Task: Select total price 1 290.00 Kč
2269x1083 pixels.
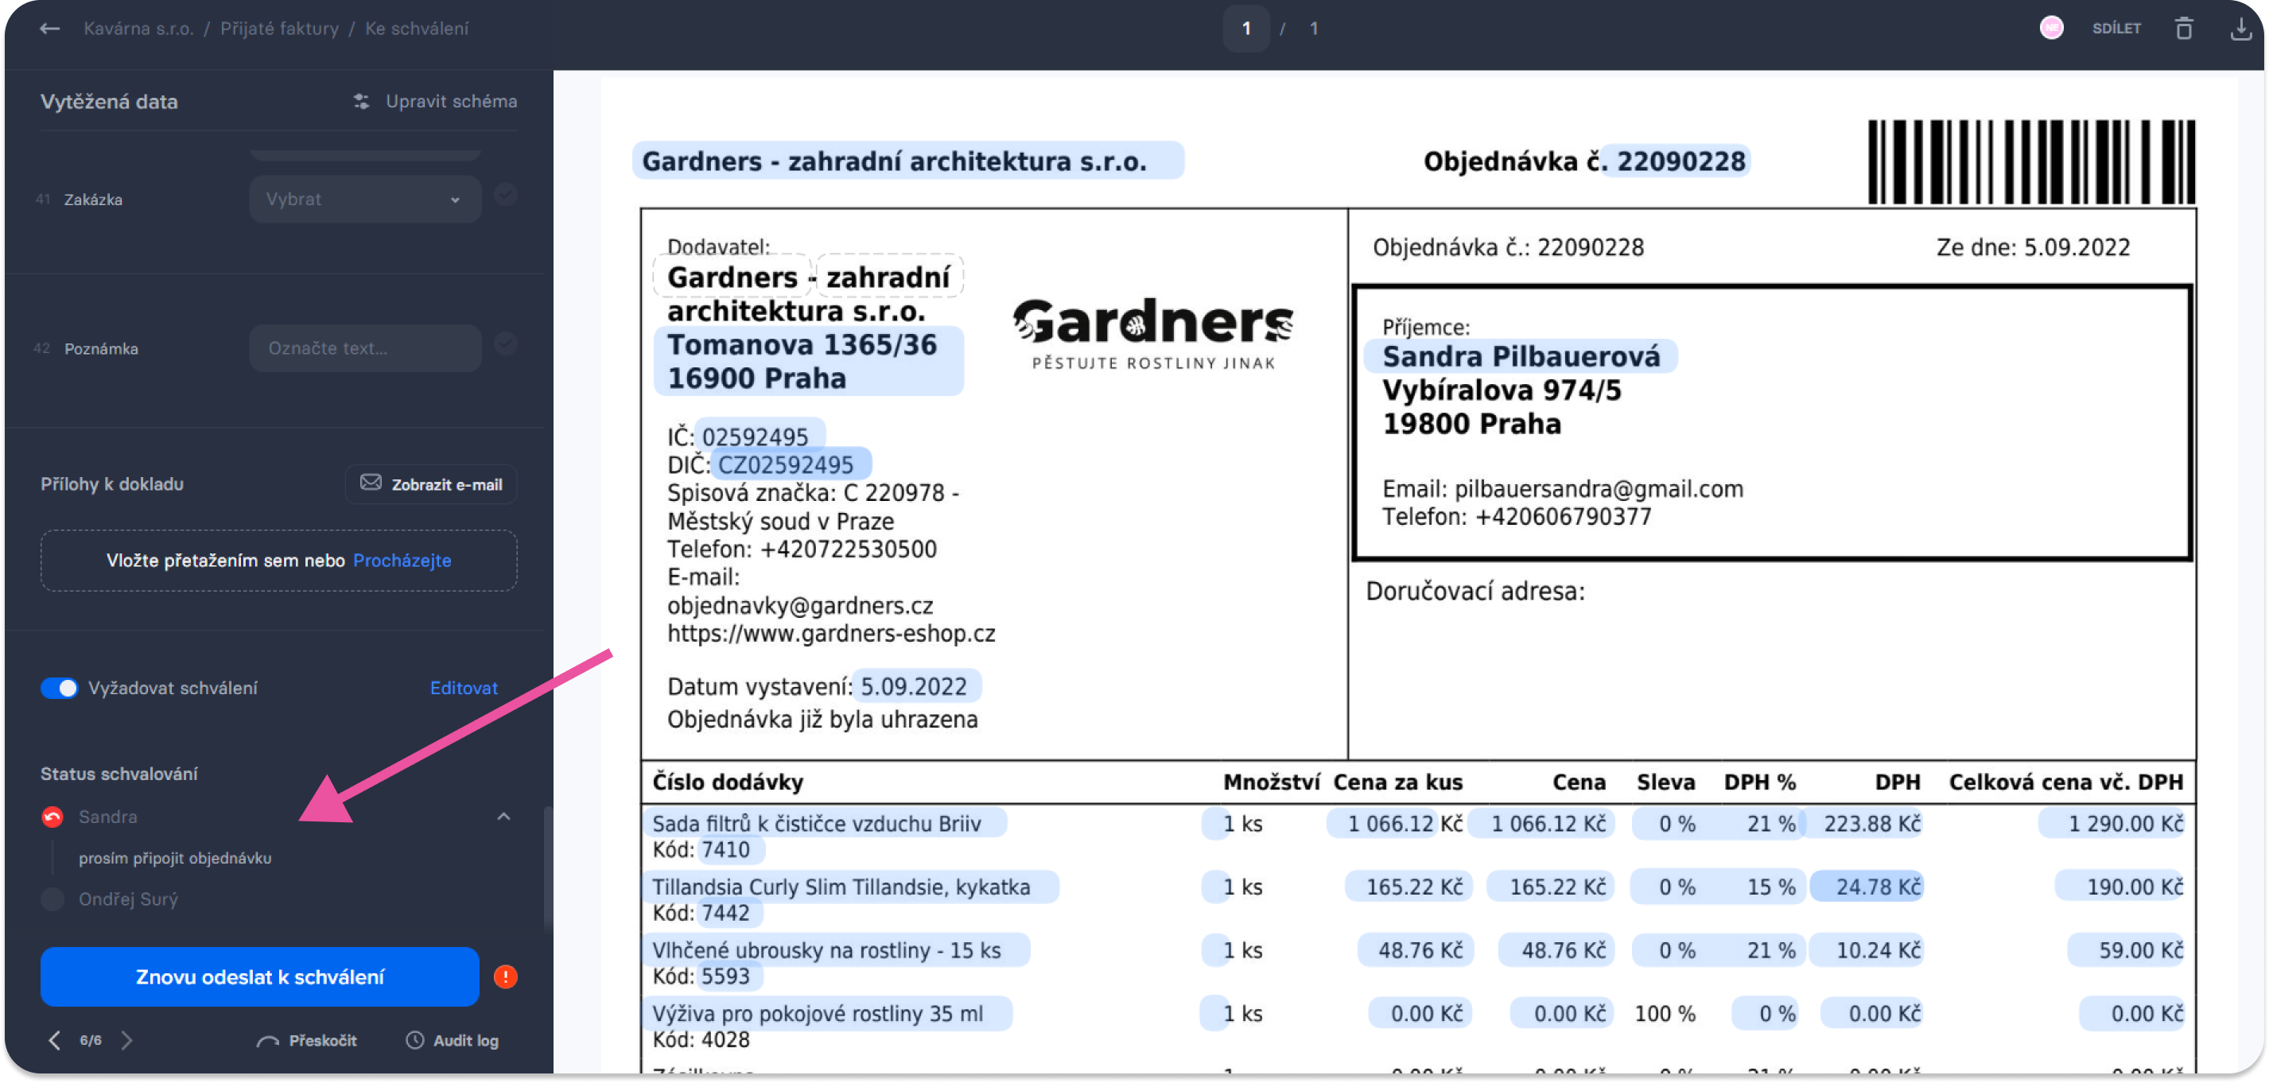Action: tap(2112, 823)
